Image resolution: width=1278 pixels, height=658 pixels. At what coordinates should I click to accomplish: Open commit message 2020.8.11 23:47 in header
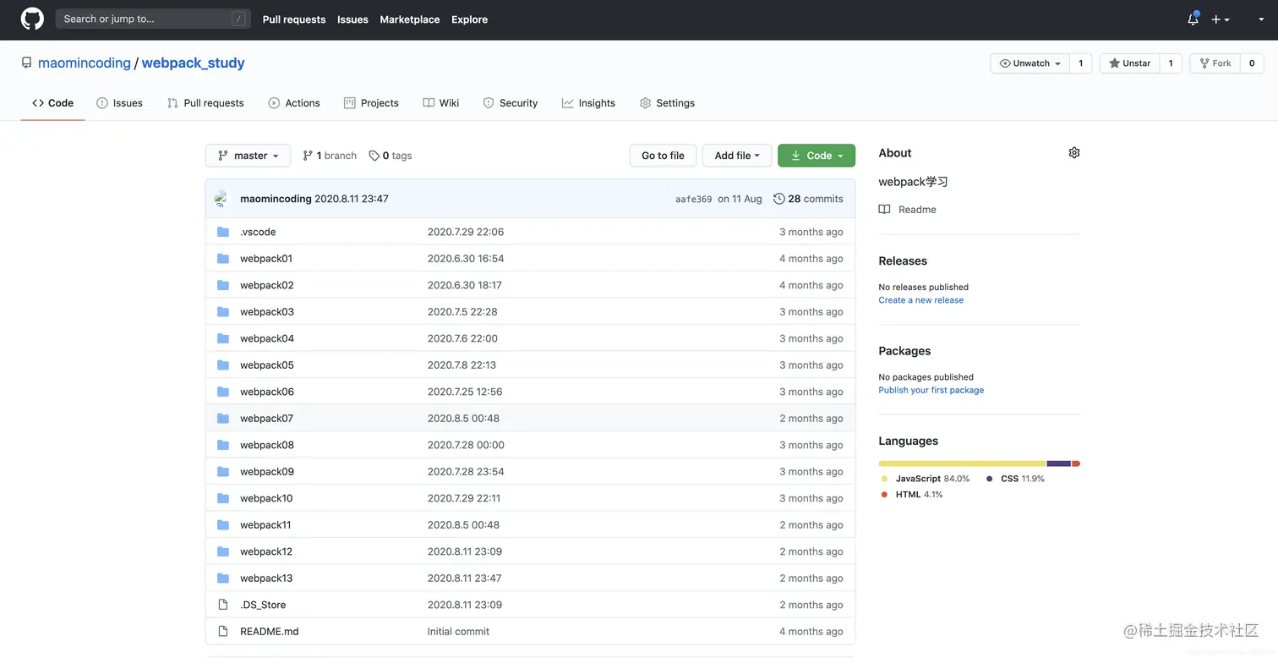pos(352,199)
